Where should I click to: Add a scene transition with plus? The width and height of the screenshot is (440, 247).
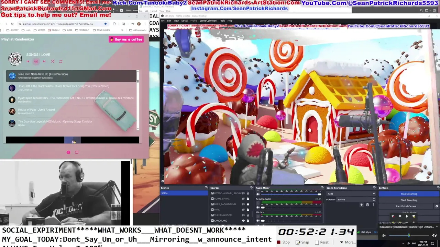(361, 205)
